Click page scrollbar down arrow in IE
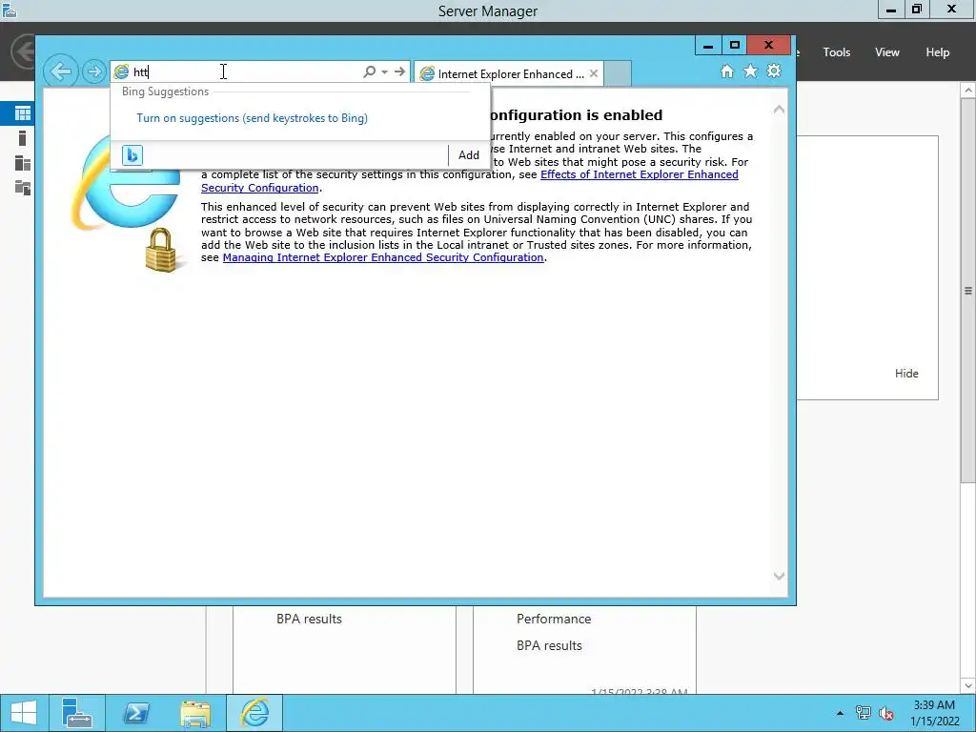Viewport: 976px width, 732px height. pyautogui.click(x=779, y=576)
